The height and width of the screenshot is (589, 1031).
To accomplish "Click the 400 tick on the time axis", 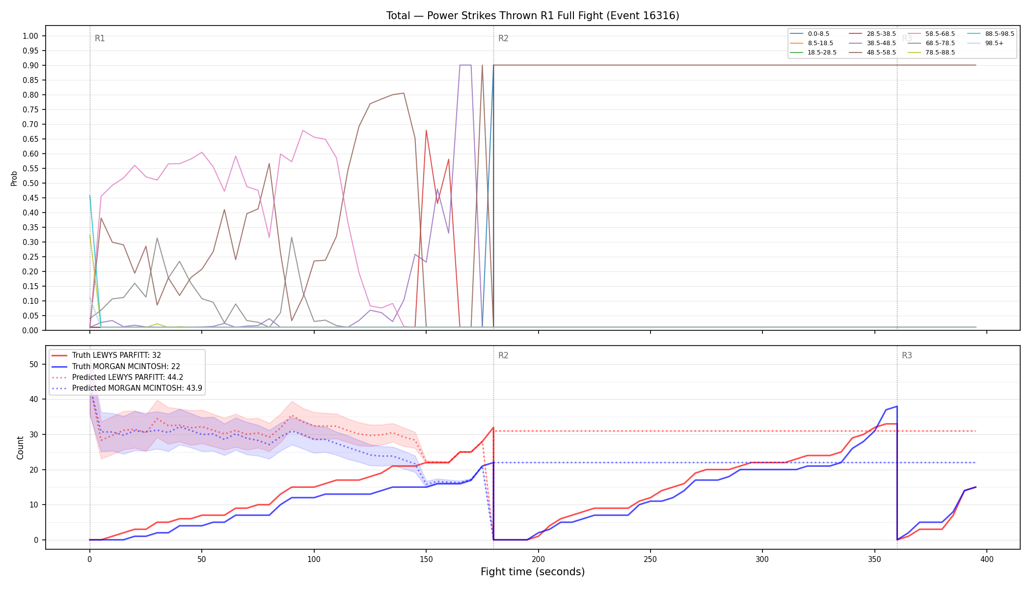I will coord(987,559).
